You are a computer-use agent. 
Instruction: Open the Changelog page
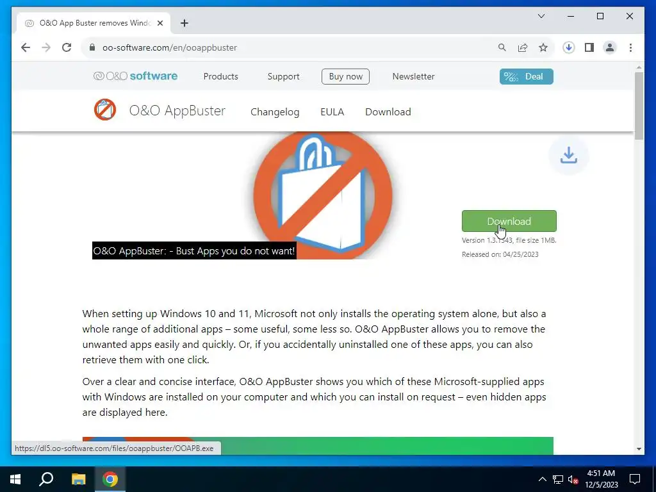275,112
